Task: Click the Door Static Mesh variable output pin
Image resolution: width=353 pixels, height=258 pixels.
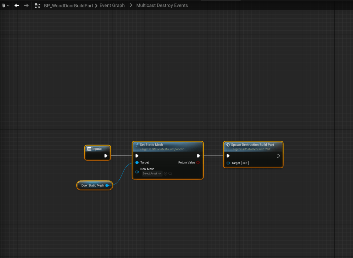Action: [107, 186]
